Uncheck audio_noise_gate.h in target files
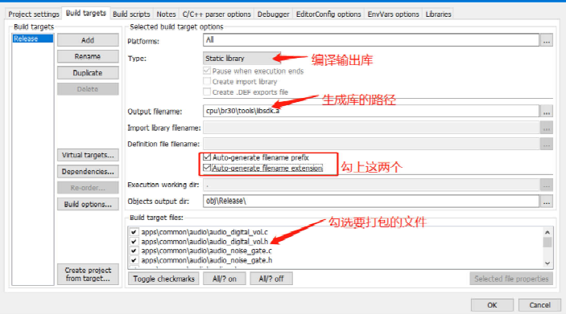 tap(134, 260)
